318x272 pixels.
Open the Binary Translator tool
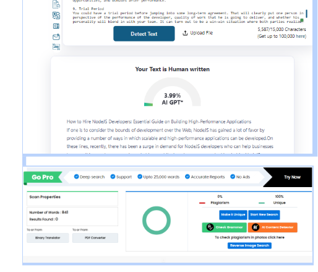click(x=48, y=238)
